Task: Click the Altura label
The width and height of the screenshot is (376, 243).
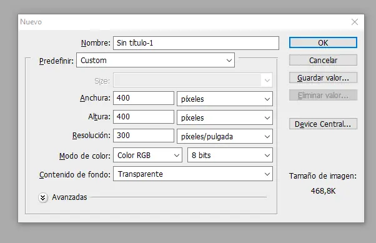Action: click(99, 117)
